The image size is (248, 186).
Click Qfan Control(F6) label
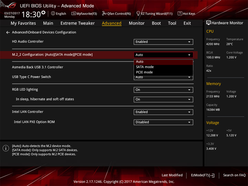point(119,14)
